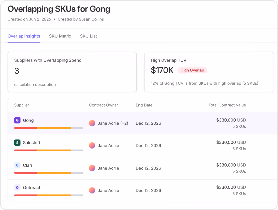The width and height of the screenshot is (278, 210).
Task: Sort by the Supplier column header
Action: [x=22, y=105]
